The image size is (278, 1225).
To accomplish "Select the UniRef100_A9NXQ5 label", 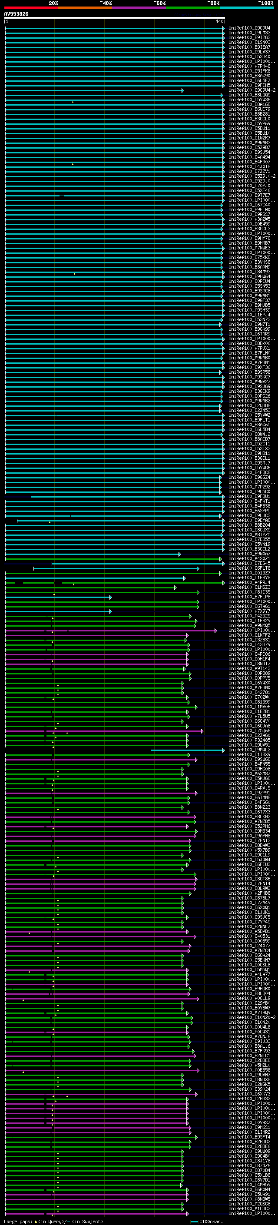I will (x=249, y=625).
